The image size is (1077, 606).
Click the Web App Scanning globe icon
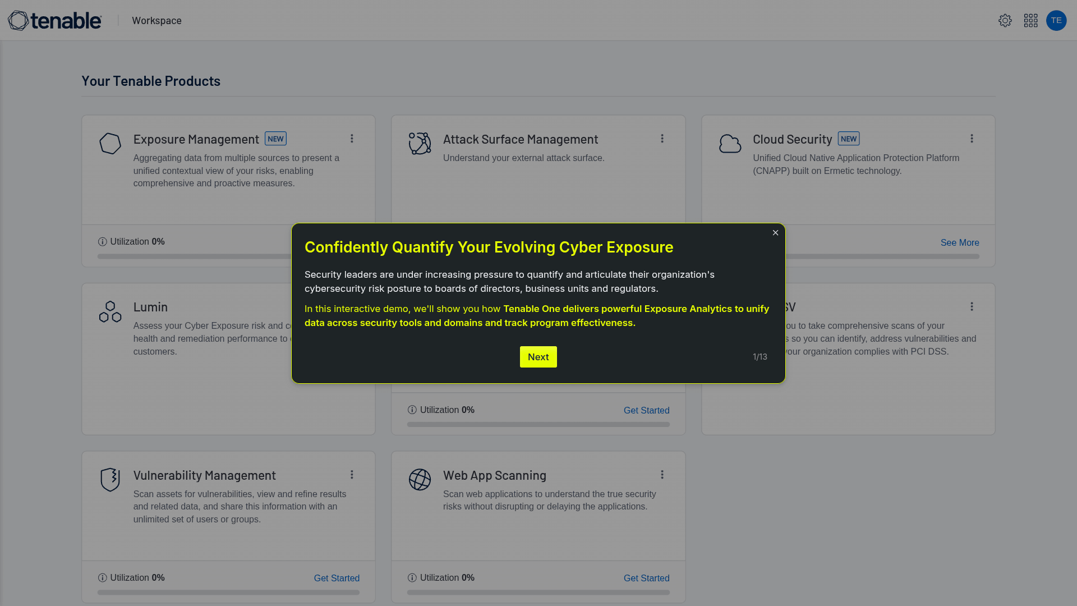click(x=420, y=480)
